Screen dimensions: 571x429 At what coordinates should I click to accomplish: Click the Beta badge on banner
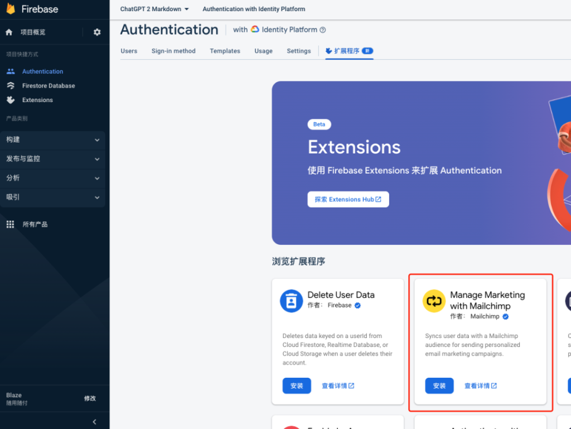319,124
